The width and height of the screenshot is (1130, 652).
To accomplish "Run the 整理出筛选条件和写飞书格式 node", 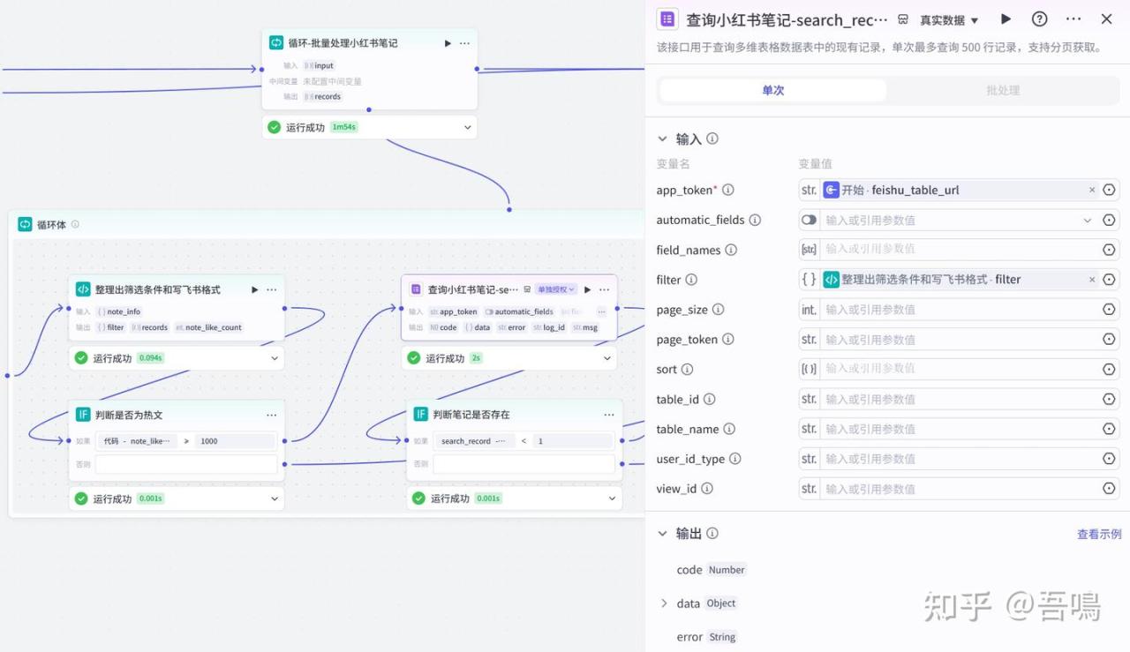I will pos(255,289).
